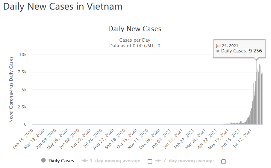Click the Daily New Cases in Vietnam heading
271x168 pixels.
click(x=63, y=7)
